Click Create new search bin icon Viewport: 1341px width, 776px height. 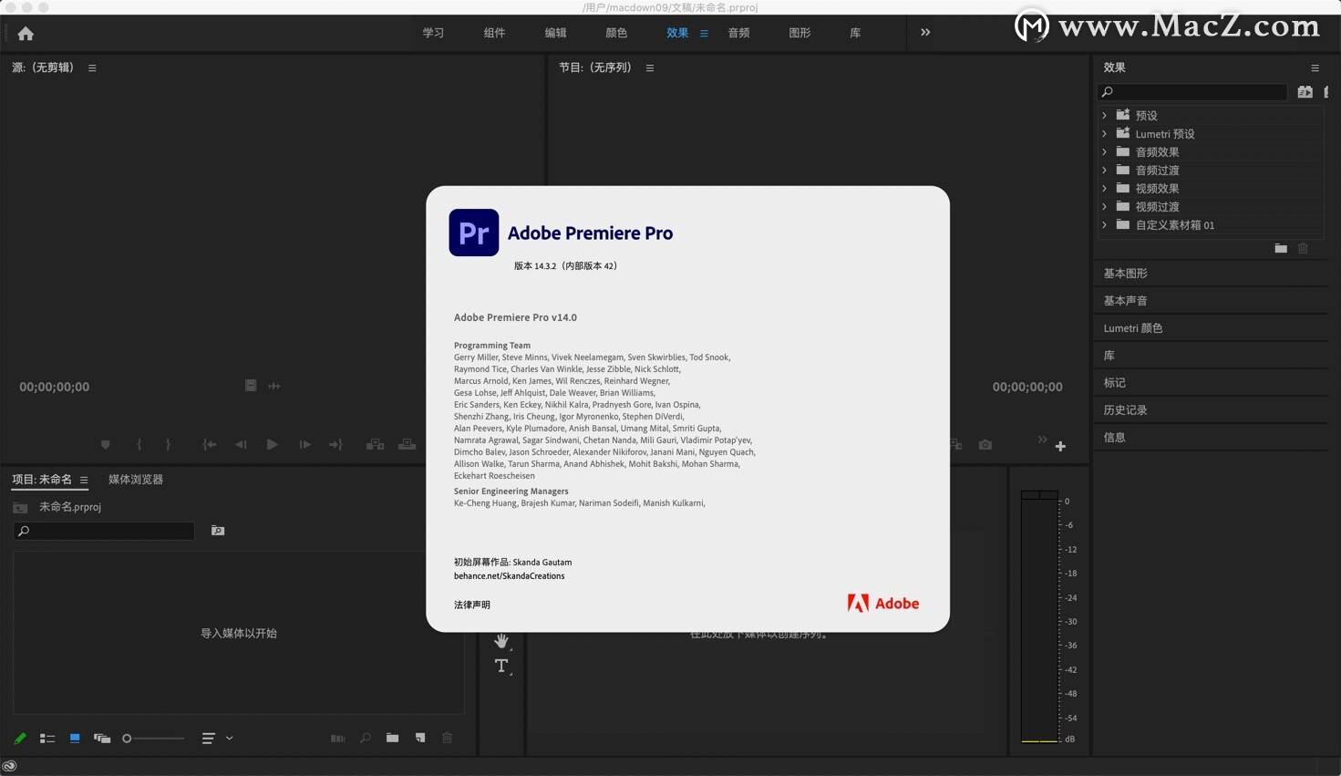tap(218, 531)
